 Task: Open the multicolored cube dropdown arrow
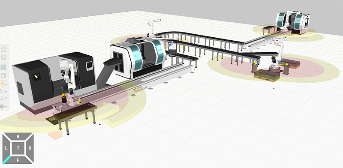[6, 107]
